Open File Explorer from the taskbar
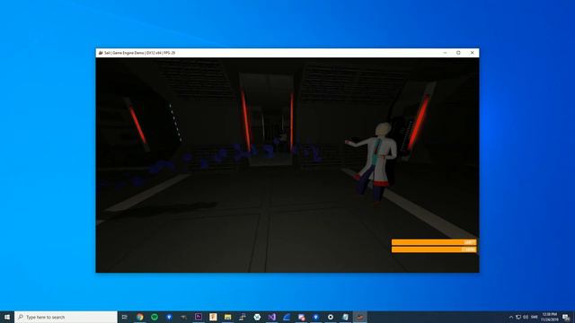Viewport: 575px width, 323px height. pyautogui.click(x=227, y=317)
